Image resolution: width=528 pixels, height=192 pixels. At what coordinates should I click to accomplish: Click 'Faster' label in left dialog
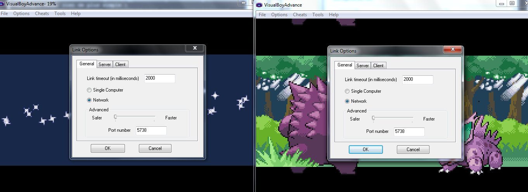coord(171,118)
